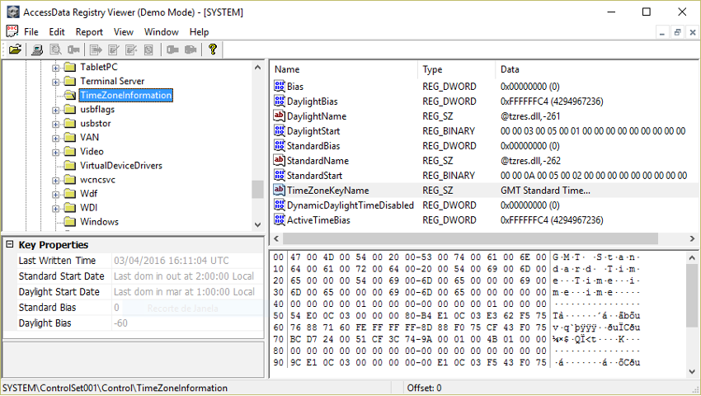Open the Help menu
The image size is (701, 396).
199,32
